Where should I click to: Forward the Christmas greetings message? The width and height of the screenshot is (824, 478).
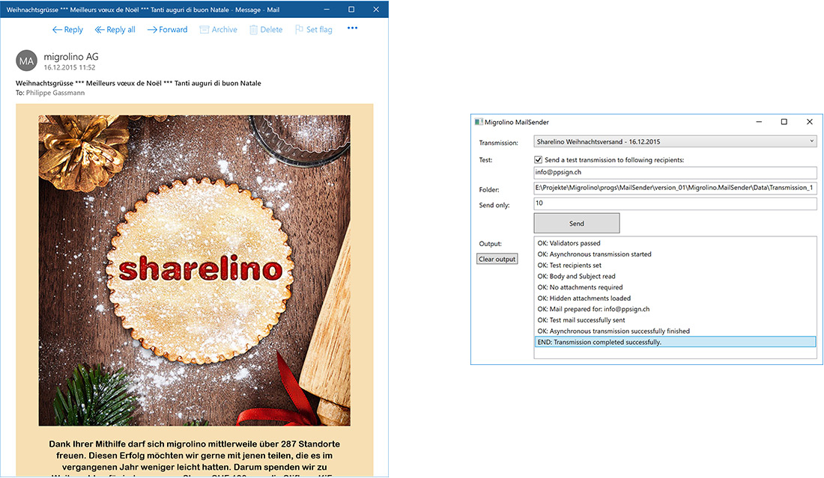(x=167, y=30)
